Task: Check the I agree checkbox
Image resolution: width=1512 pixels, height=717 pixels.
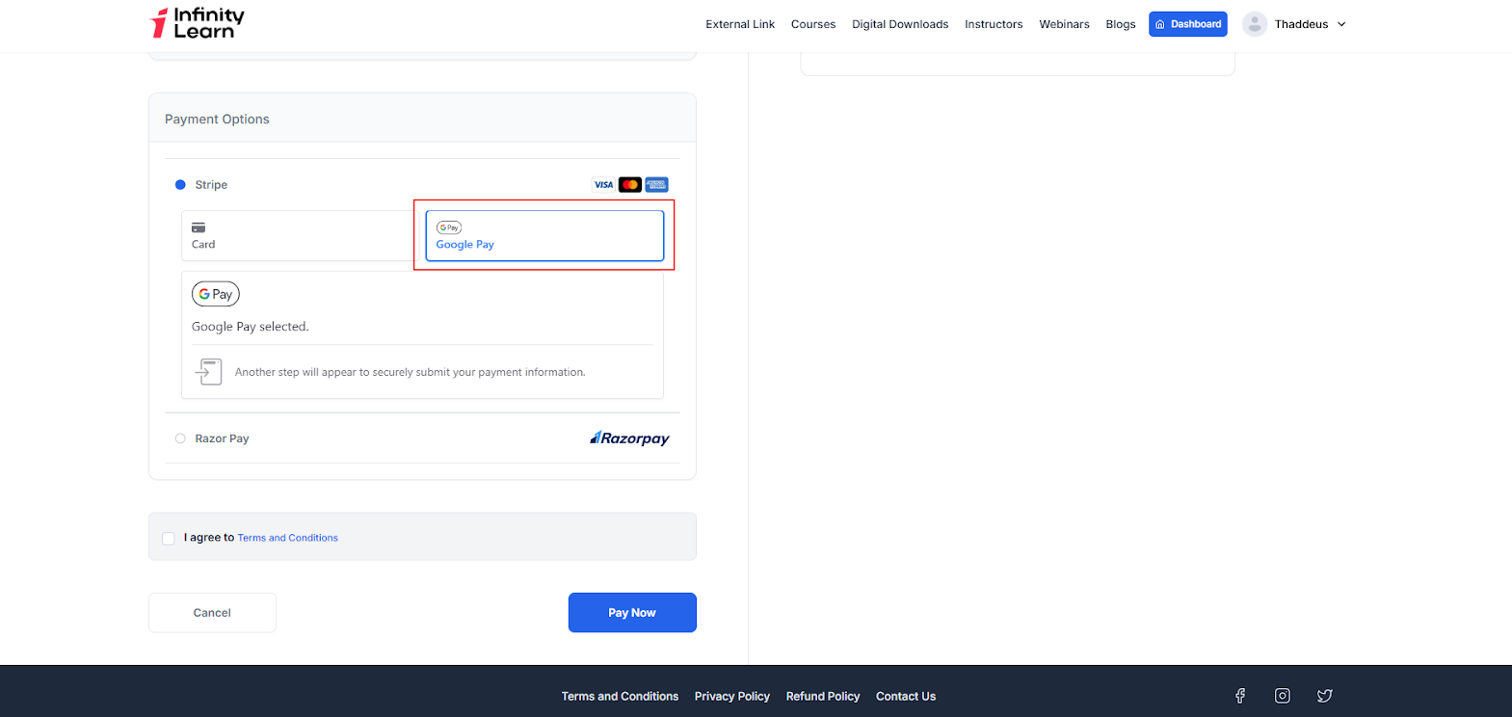Action: pyautogui.click(x=169, y=539)
